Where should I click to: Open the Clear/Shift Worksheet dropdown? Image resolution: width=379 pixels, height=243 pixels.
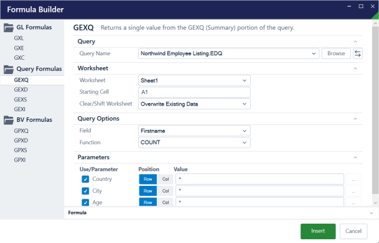coord(194,104)
